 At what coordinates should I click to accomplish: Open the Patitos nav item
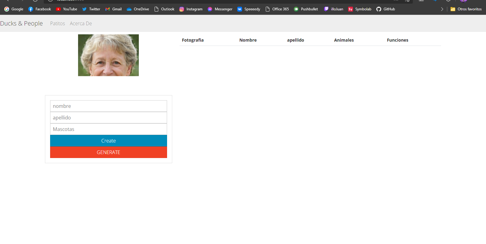coord(57,23)
